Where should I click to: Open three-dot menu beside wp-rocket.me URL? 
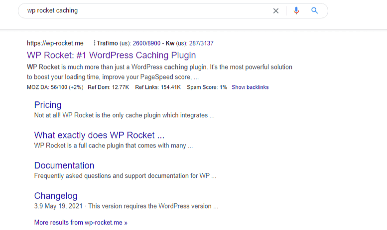94,43
